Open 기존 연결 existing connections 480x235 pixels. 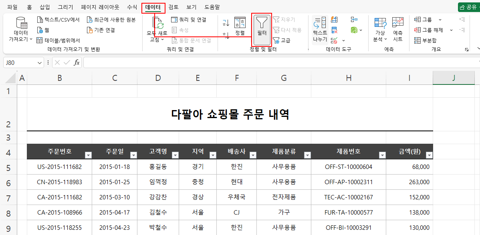(101, 30)
